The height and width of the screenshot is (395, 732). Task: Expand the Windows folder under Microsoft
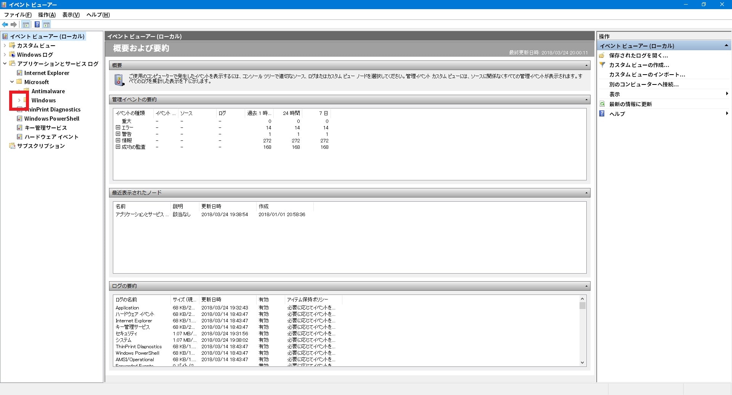pos(19,100)
